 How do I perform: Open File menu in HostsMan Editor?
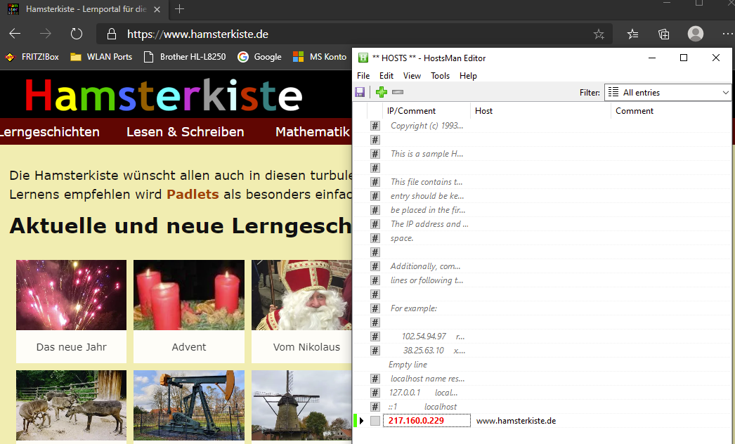click(363, 75)
